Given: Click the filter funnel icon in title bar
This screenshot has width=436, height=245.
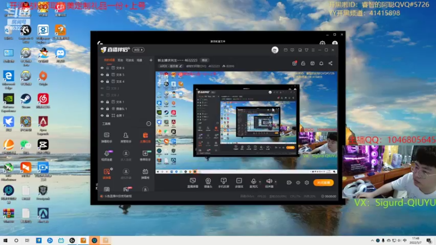Looking at the screenshot, I should point(306,50).
